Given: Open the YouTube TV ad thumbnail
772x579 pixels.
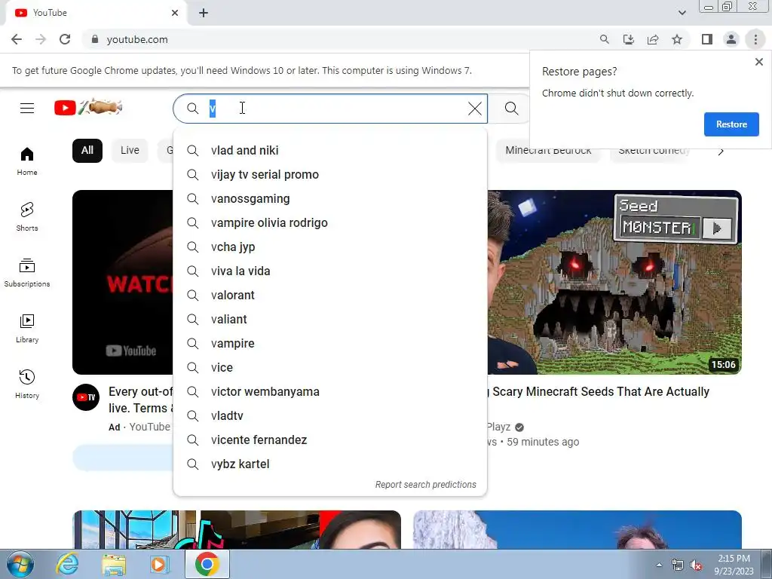Looking at the screenshot, I should pos(123,282).
